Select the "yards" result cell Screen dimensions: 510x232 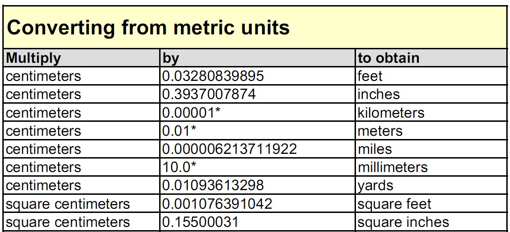375,186
